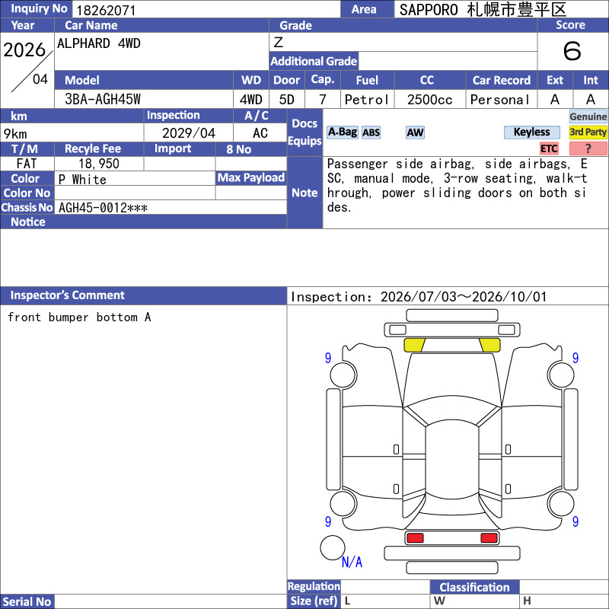The width and height of the screenshot is (609, 609).
Task: Click the Max Payload label
Action: 251,177
